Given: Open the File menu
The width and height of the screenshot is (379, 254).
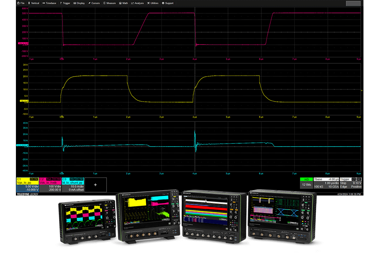Looking at the screenshot, I should [x=21, y=3].
